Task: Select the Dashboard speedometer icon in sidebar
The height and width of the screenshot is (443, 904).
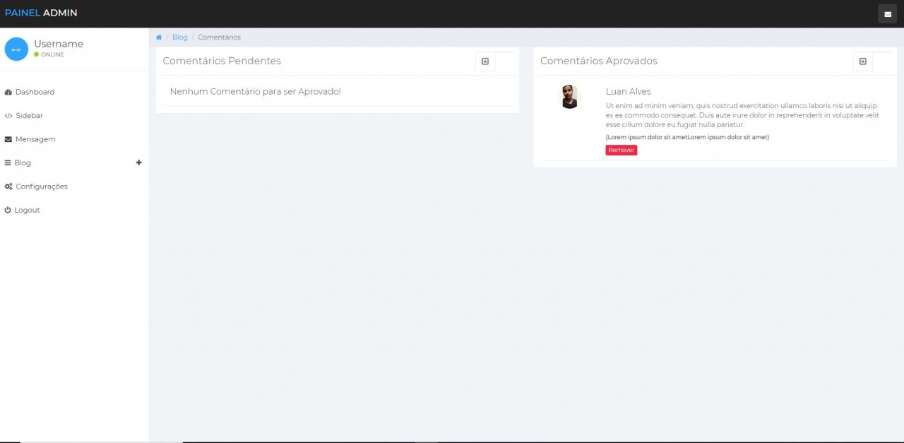Action: tap(8, 92)
